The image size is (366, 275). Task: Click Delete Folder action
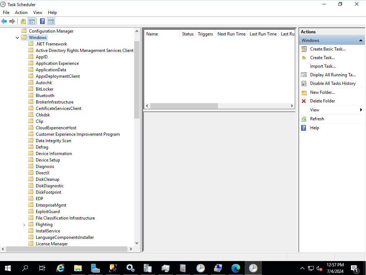pos(322,101)
